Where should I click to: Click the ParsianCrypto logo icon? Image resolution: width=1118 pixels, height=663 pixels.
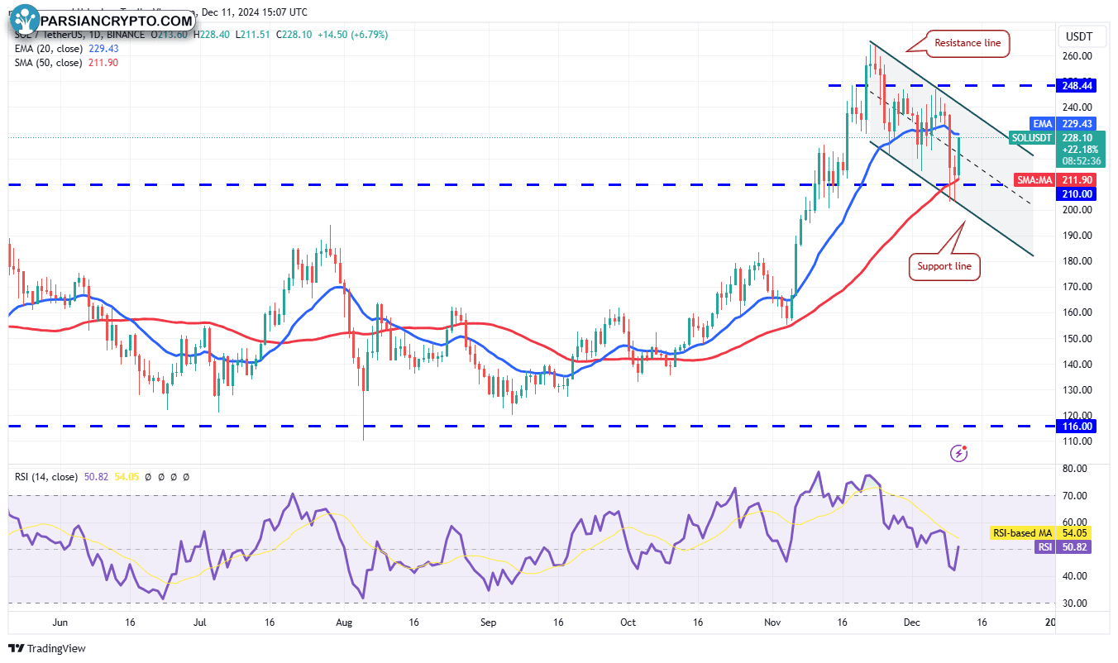click(x=26, y=19)
